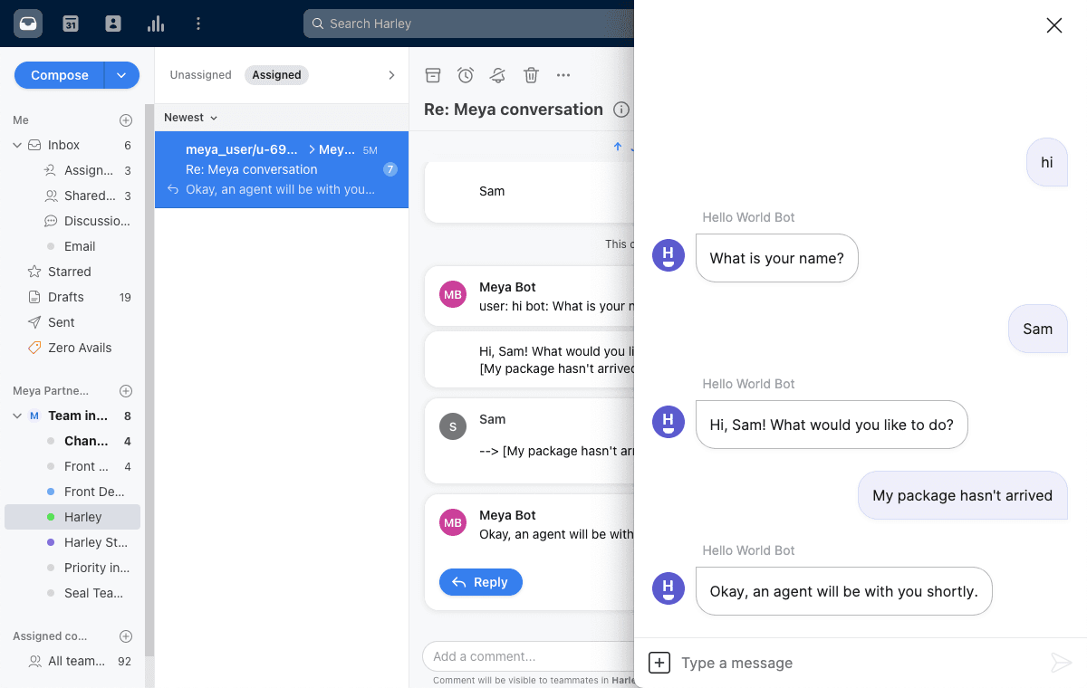Send the chat message arrow

pos(1062,663)
